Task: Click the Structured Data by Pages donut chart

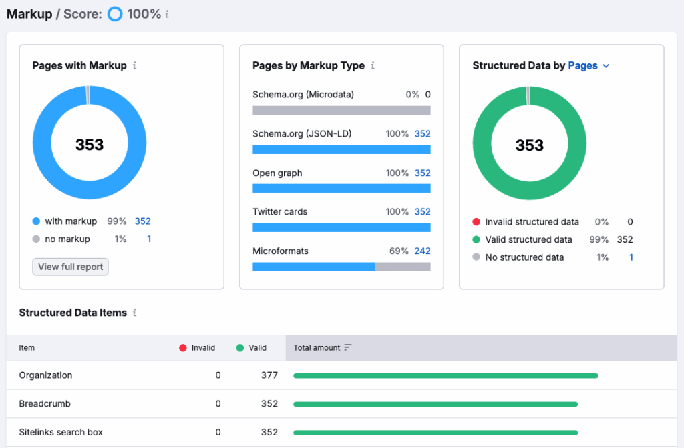Action: tap(530, 143)
